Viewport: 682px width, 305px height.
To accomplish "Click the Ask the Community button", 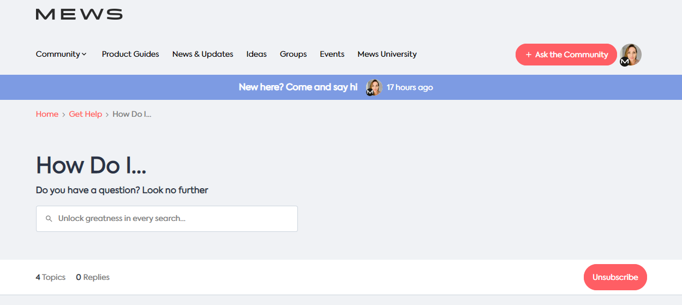I will tap(566, 55).
